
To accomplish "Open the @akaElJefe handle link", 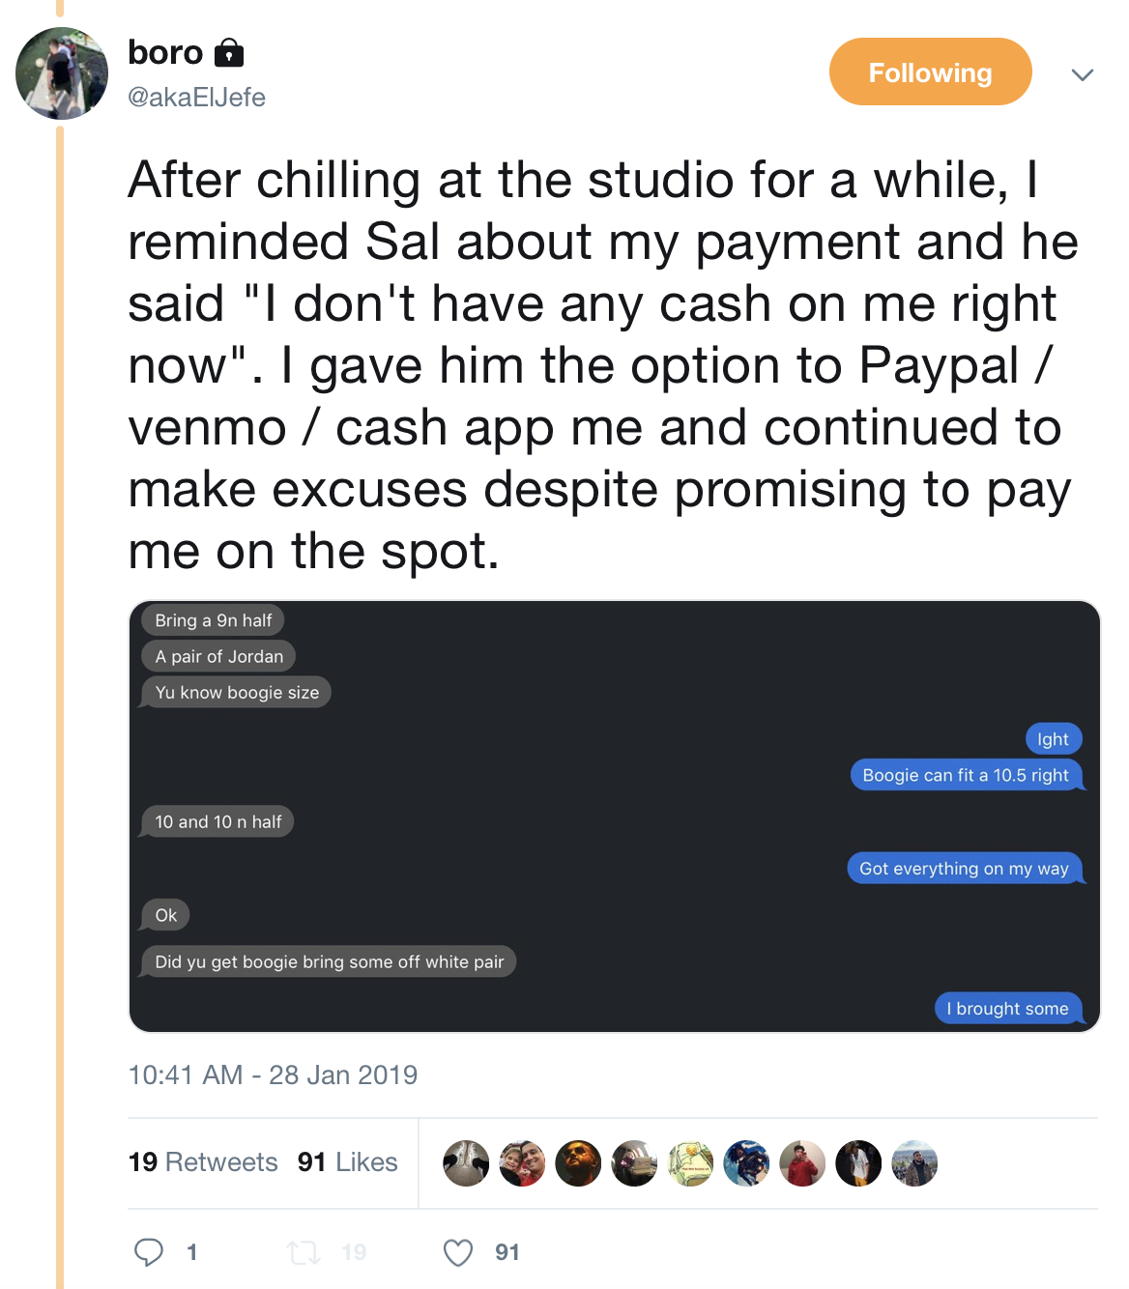I will 196,98.
